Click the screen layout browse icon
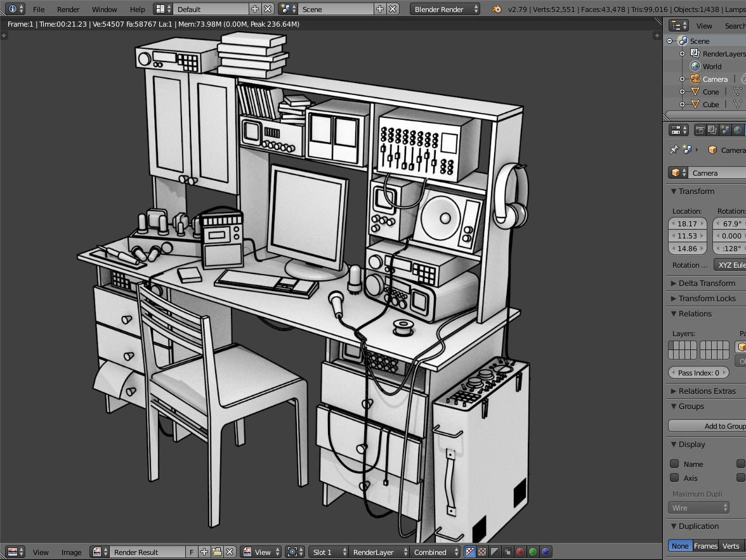 point(164,9)
